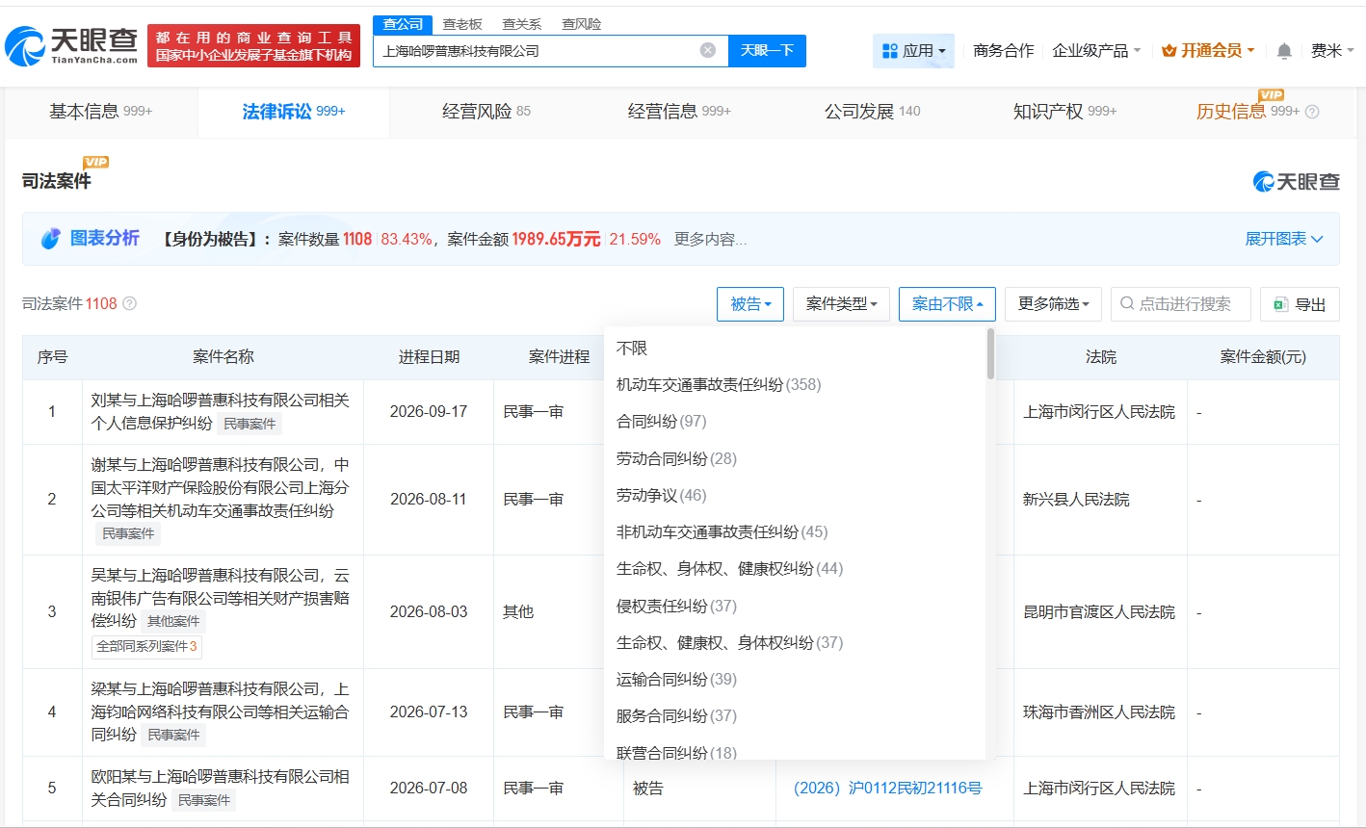The width and height of the screenshot is (1366, 828).
Task: Click the help icon next to 司法案件 1108
Action: coord(129,303)
